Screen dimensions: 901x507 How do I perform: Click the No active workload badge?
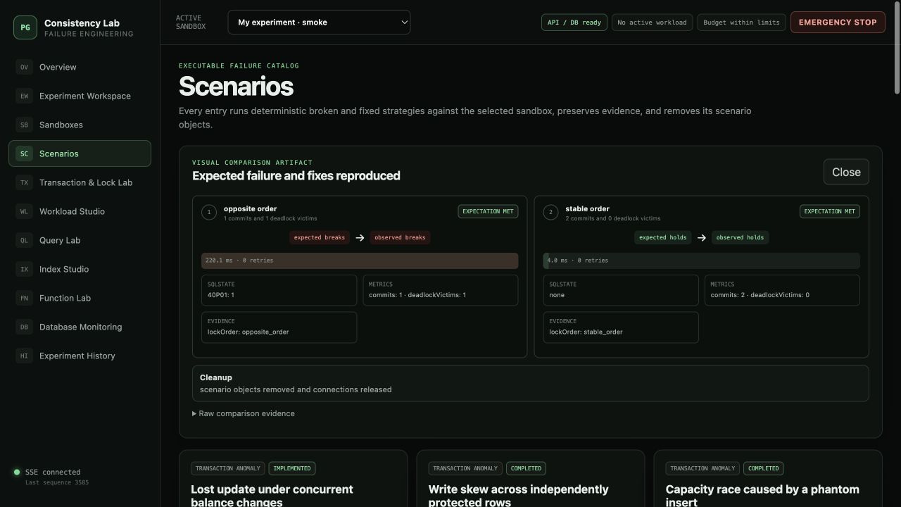pyautogui.click(x=652, y=23)
